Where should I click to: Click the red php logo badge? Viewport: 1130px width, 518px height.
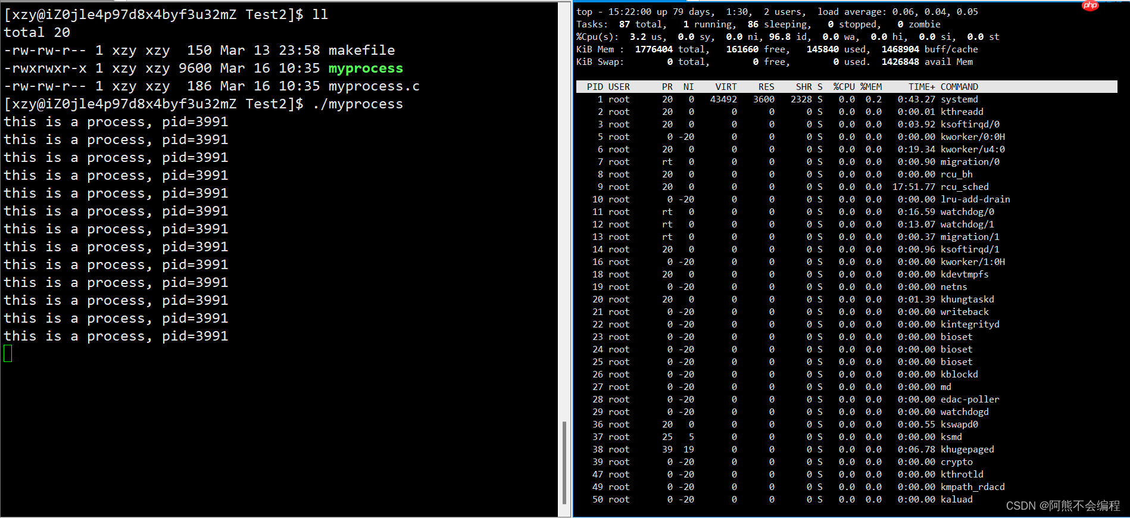pos(1090,5)
